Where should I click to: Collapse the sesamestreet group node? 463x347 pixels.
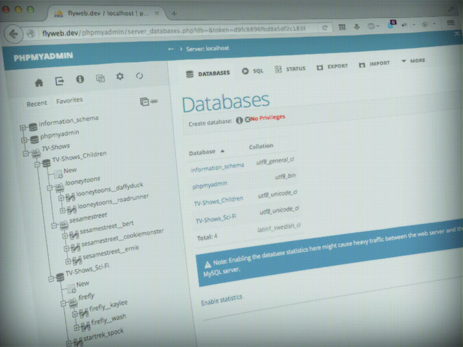point(54,226)
